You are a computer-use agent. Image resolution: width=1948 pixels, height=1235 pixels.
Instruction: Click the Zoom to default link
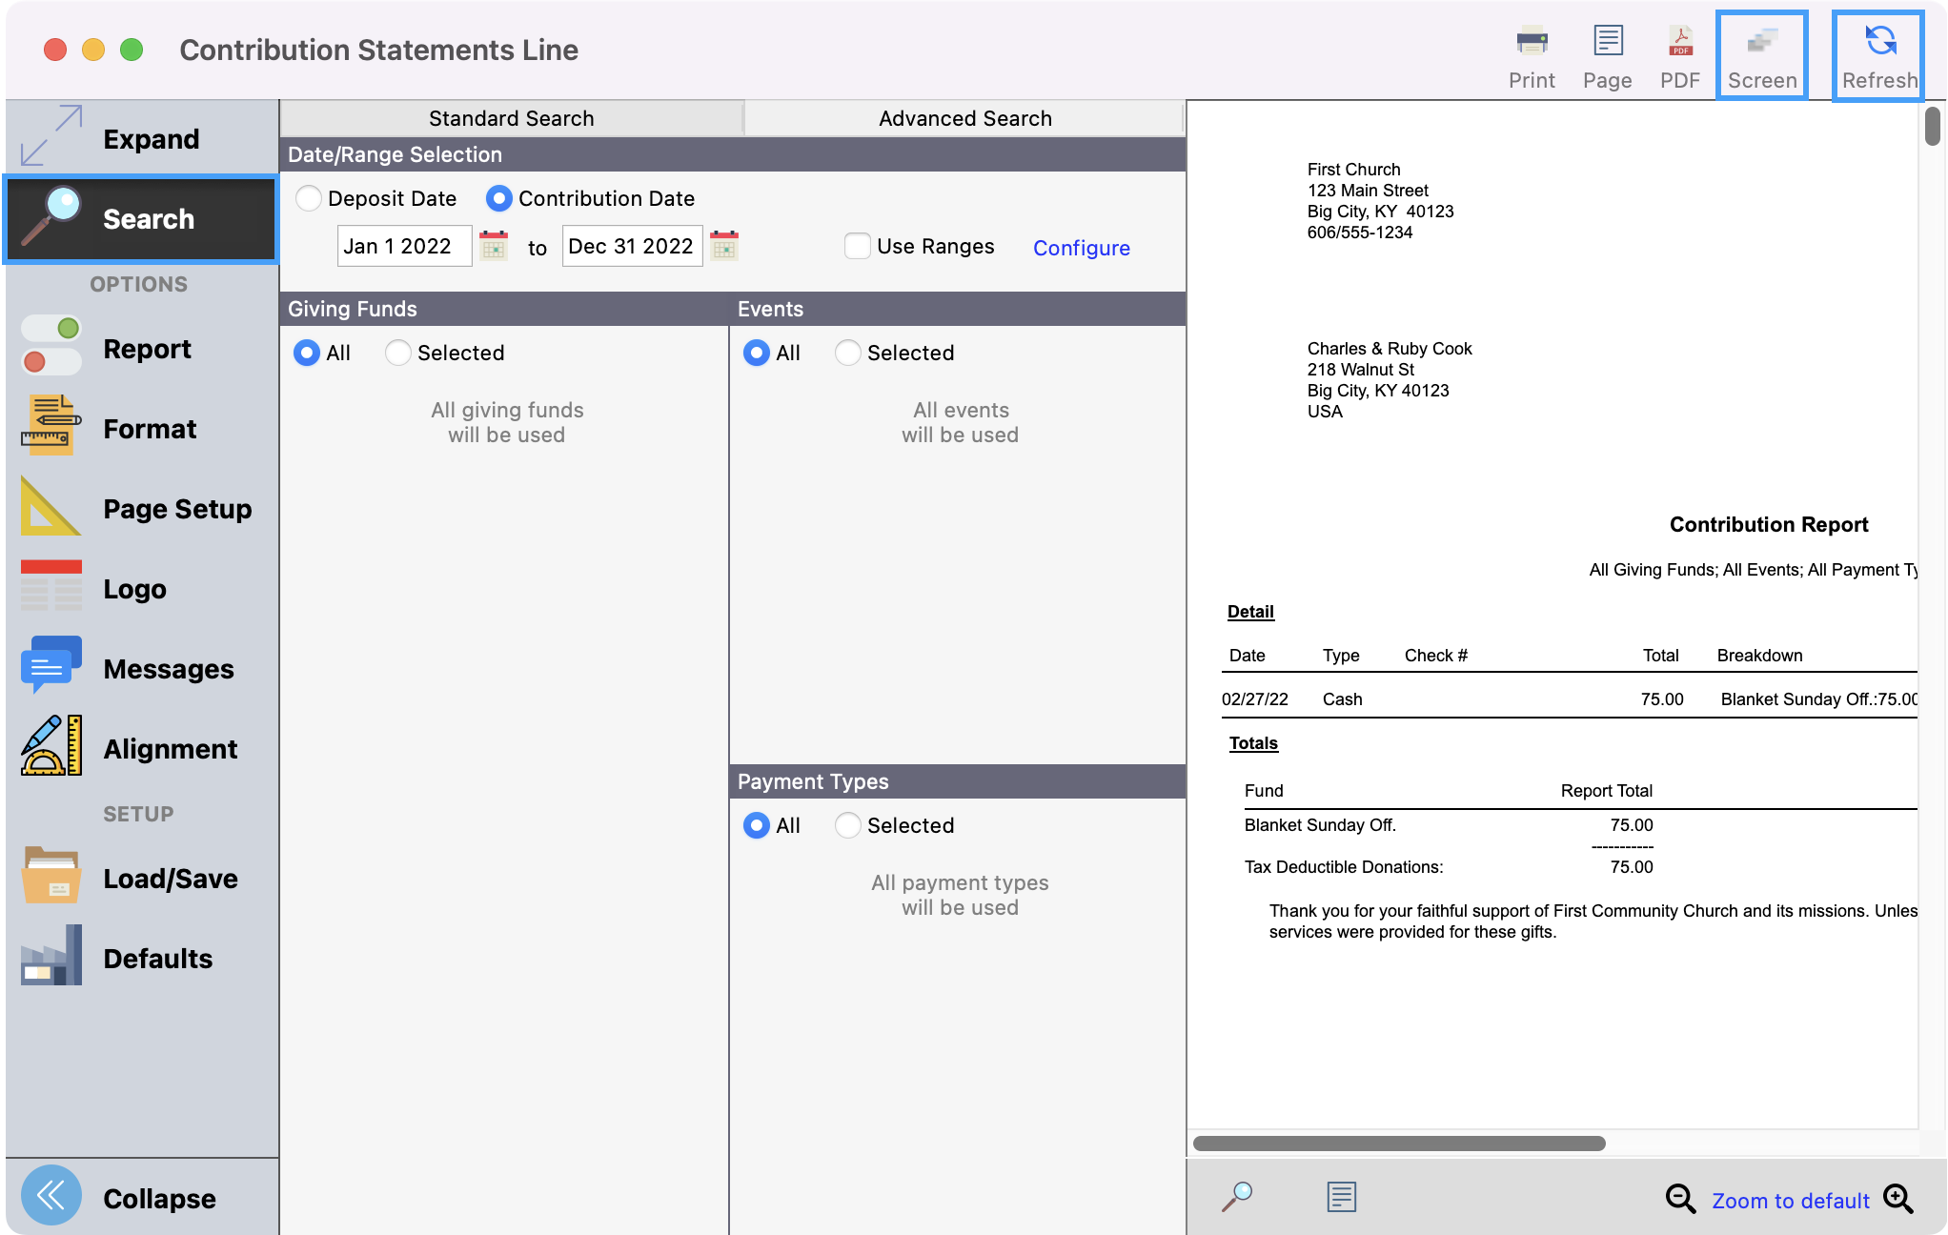(x=1790, y=1201)
